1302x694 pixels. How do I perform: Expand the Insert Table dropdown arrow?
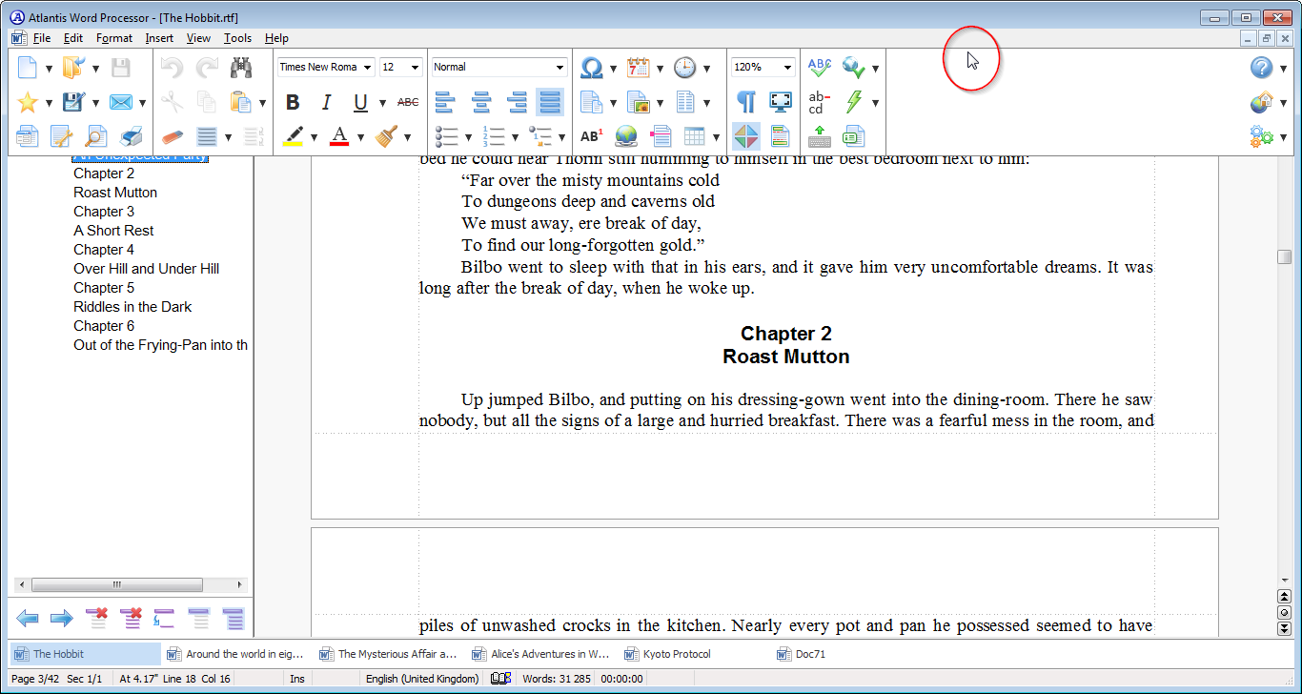click(715, 137)
